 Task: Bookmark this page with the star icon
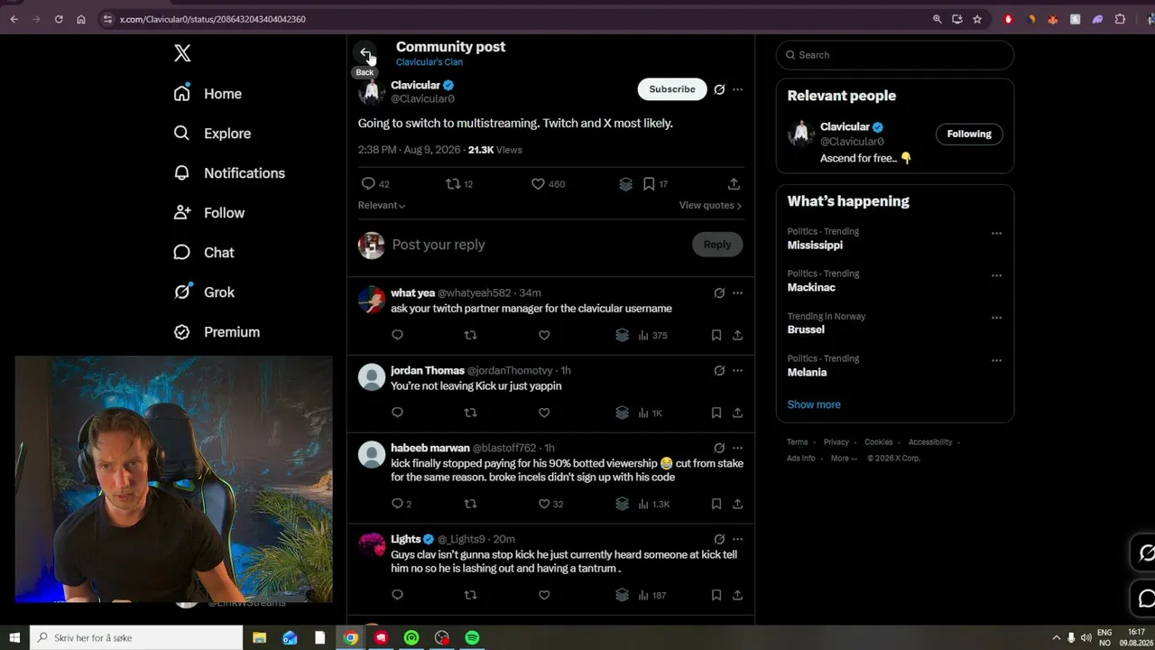tap(977, 19)
